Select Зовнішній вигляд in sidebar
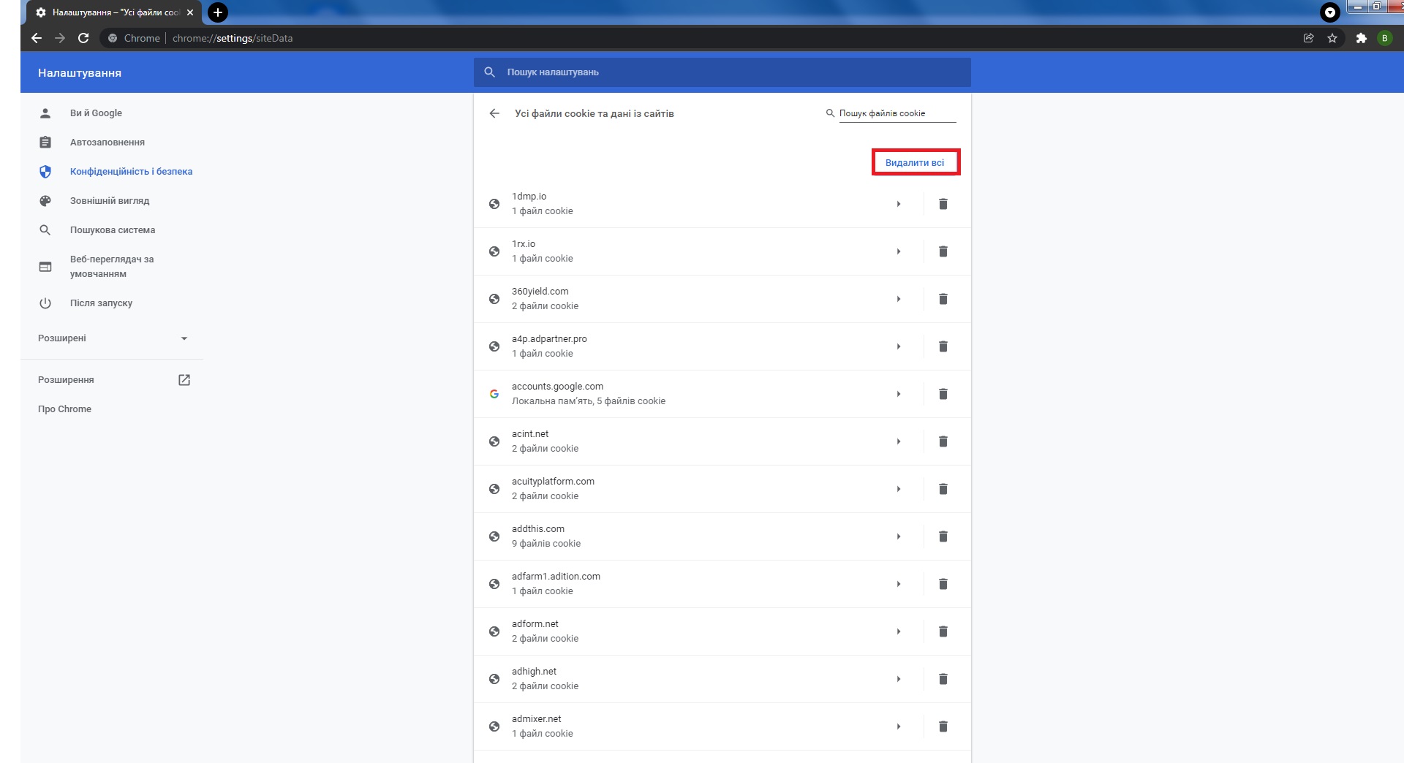Screen dimensions: 1404x763 110,201
